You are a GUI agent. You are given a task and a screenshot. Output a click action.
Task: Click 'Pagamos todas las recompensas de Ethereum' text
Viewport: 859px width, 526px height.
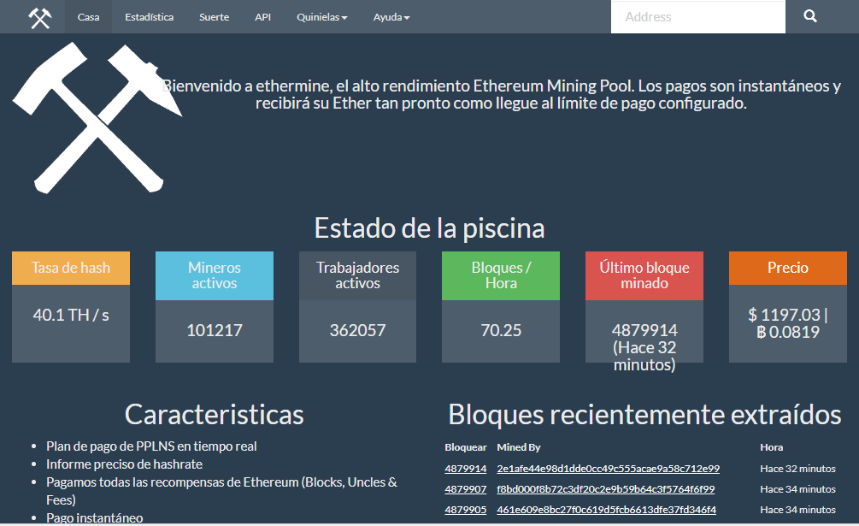[222, 491]
